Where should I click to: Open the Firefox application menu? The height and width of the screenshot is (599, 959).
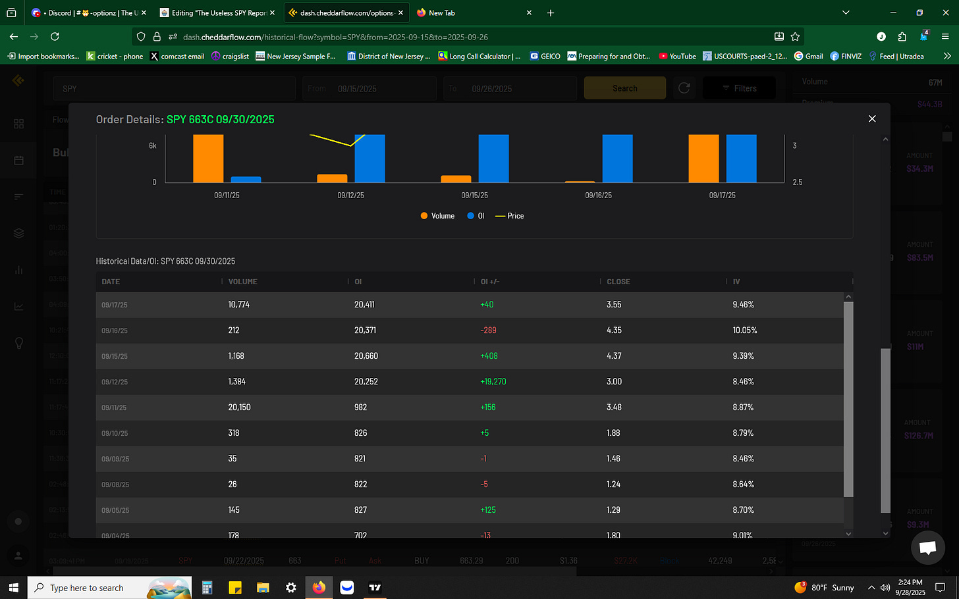(x=945, y=37)
